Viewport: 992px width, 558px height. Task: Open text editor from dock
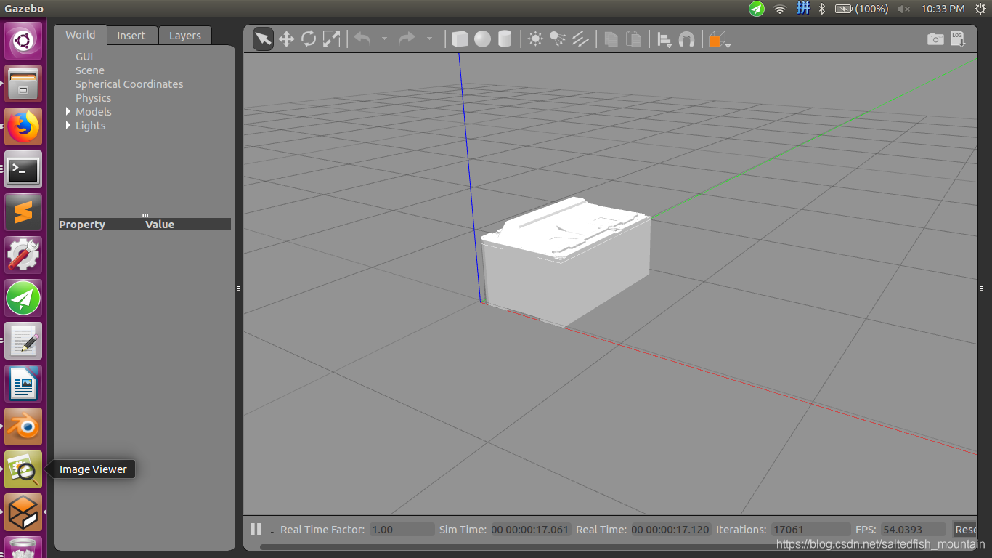click(23, 341)
